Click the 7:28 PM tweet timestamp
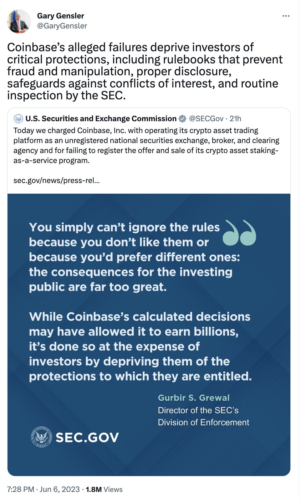 point(20,489)
